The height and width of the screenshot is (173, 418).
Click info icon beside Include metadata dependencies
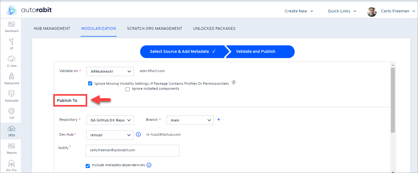click(x=149, y=165)
